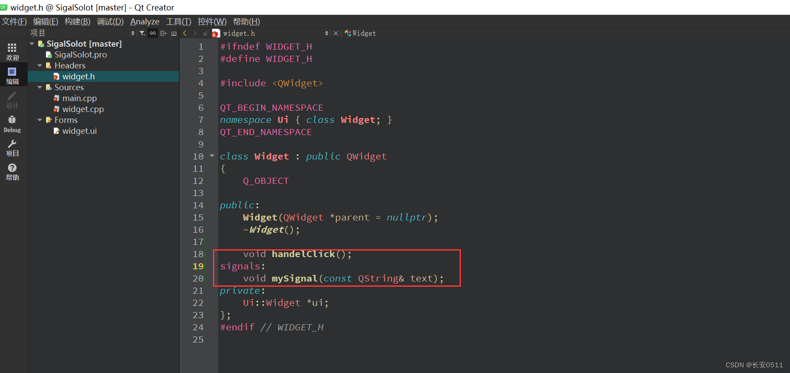Click the ~Widget() destructor on line 16
This screenshot has height=373, width=790.
(271, 230)
